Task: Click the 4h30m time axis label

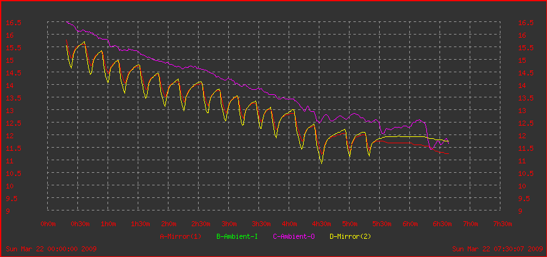Action: (x=322, y=224)
